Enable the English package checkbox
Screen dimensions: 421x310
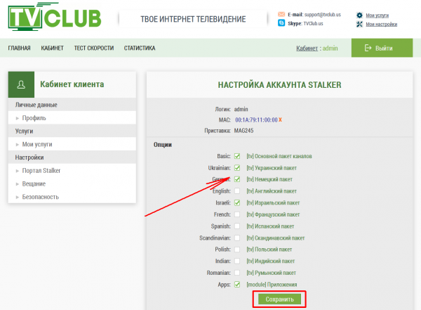pos(237,191)
